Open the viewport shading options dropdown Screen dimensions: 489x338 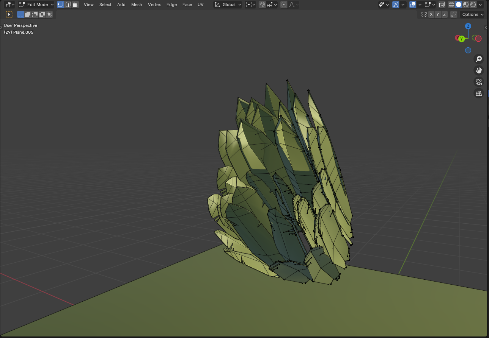[481, 5]
